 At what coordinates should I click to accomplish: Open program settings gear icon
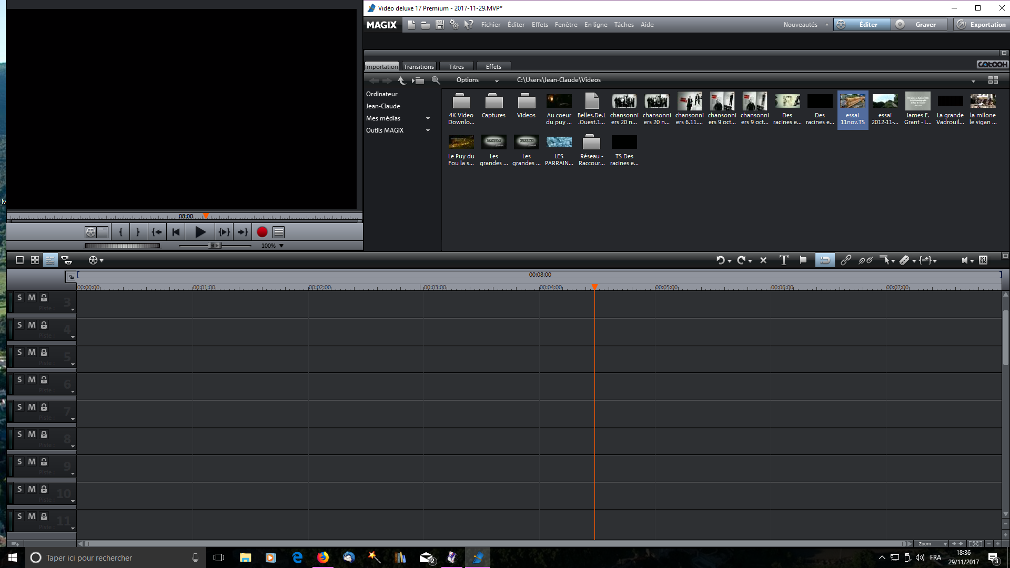pyautogui.click(x=453, y=25)
